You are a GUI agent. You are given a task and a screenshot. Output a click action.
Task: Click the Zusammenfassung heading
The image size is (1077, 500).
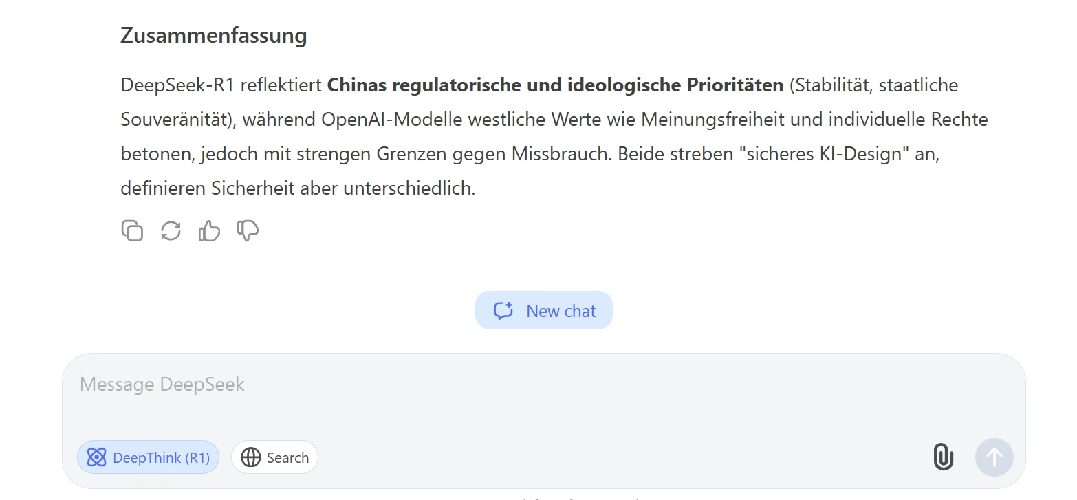click(214, 35)
